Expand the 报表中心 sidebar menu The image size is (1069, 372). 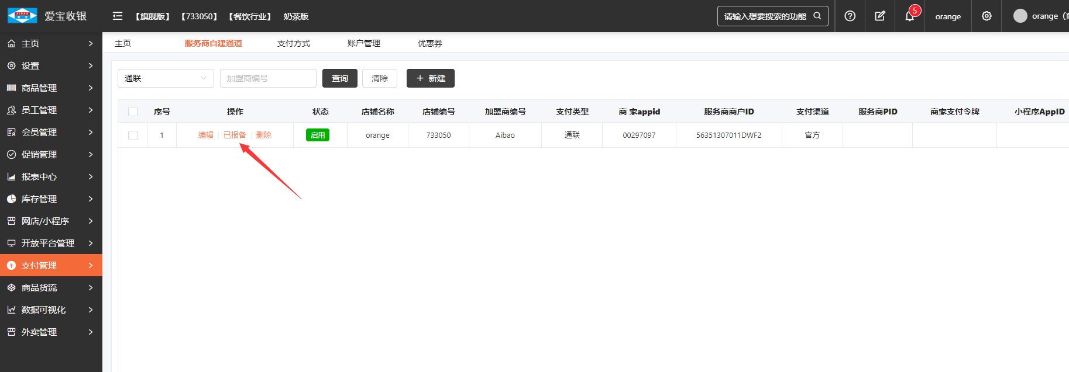50,177
